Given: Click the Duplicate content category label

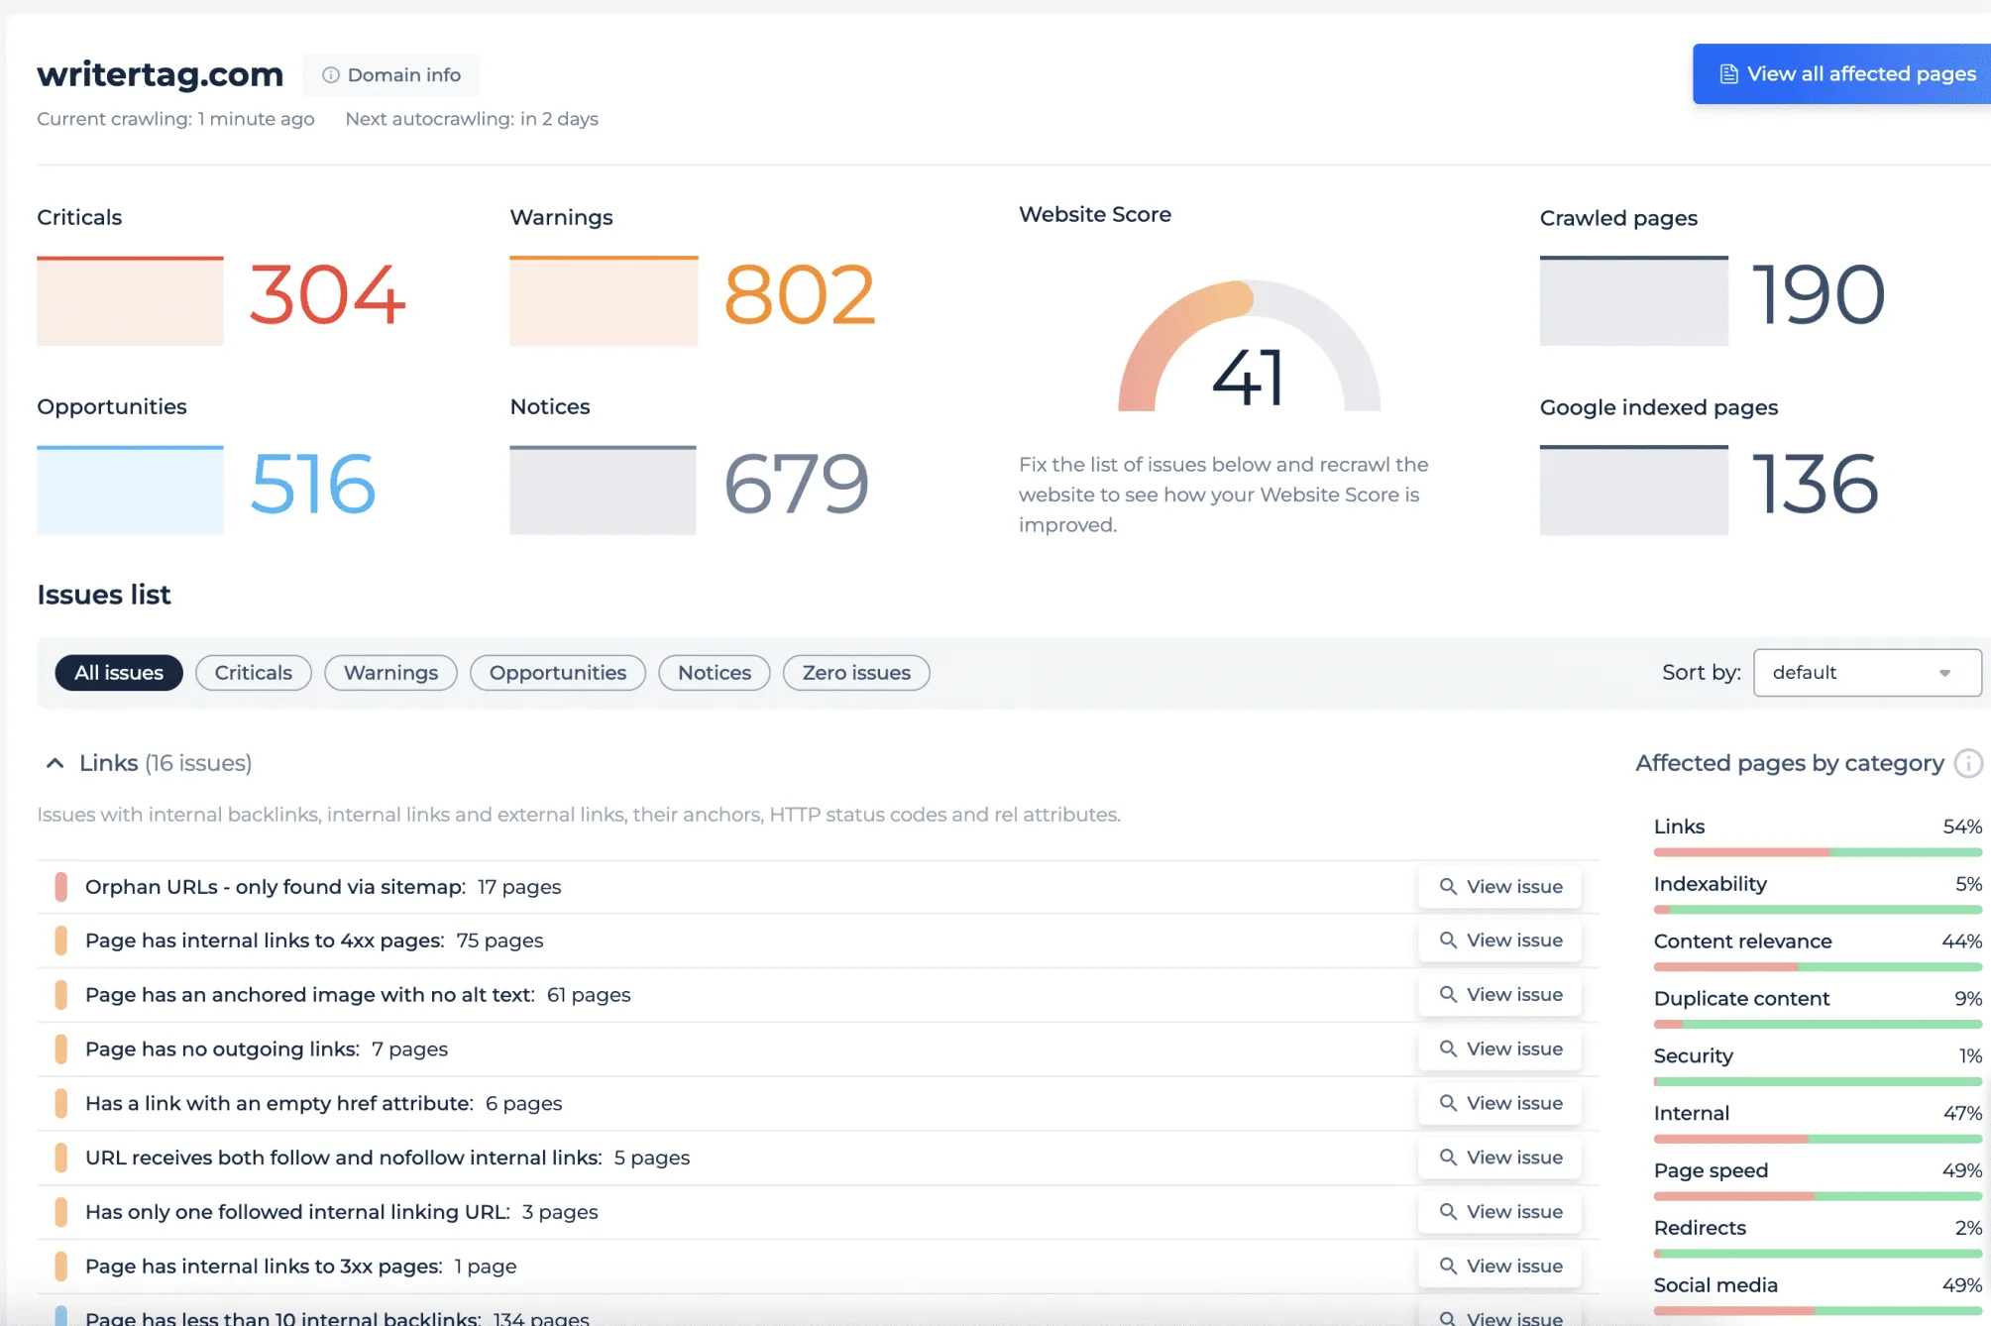Looking at the screenshot, I should point(1741,999).
